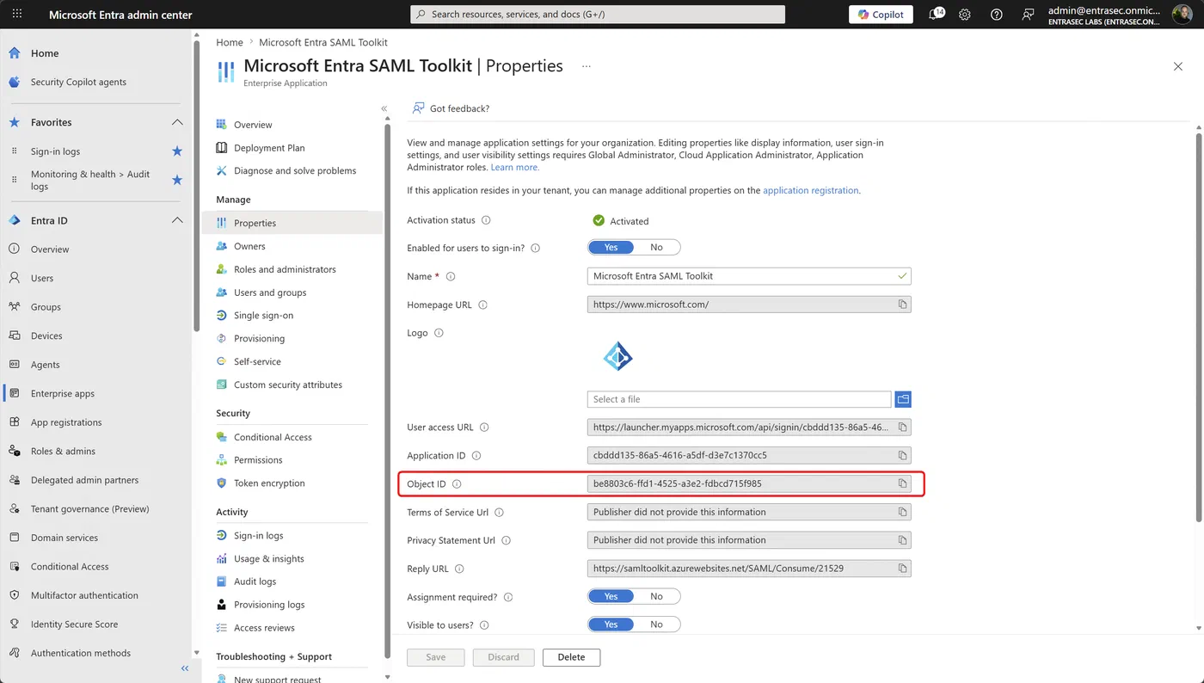The height and width of the screenshot is (683, 1204).
Task: Click the search resources box
Action: click(x=598, y=15)
